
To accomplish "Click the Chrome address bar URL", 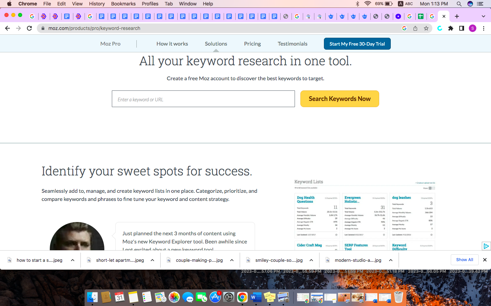I will [94, 28].
